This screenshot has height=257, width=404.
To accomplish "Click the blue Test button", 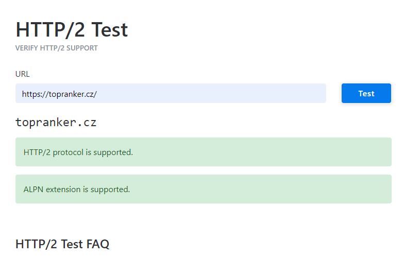I will (366, 93).
